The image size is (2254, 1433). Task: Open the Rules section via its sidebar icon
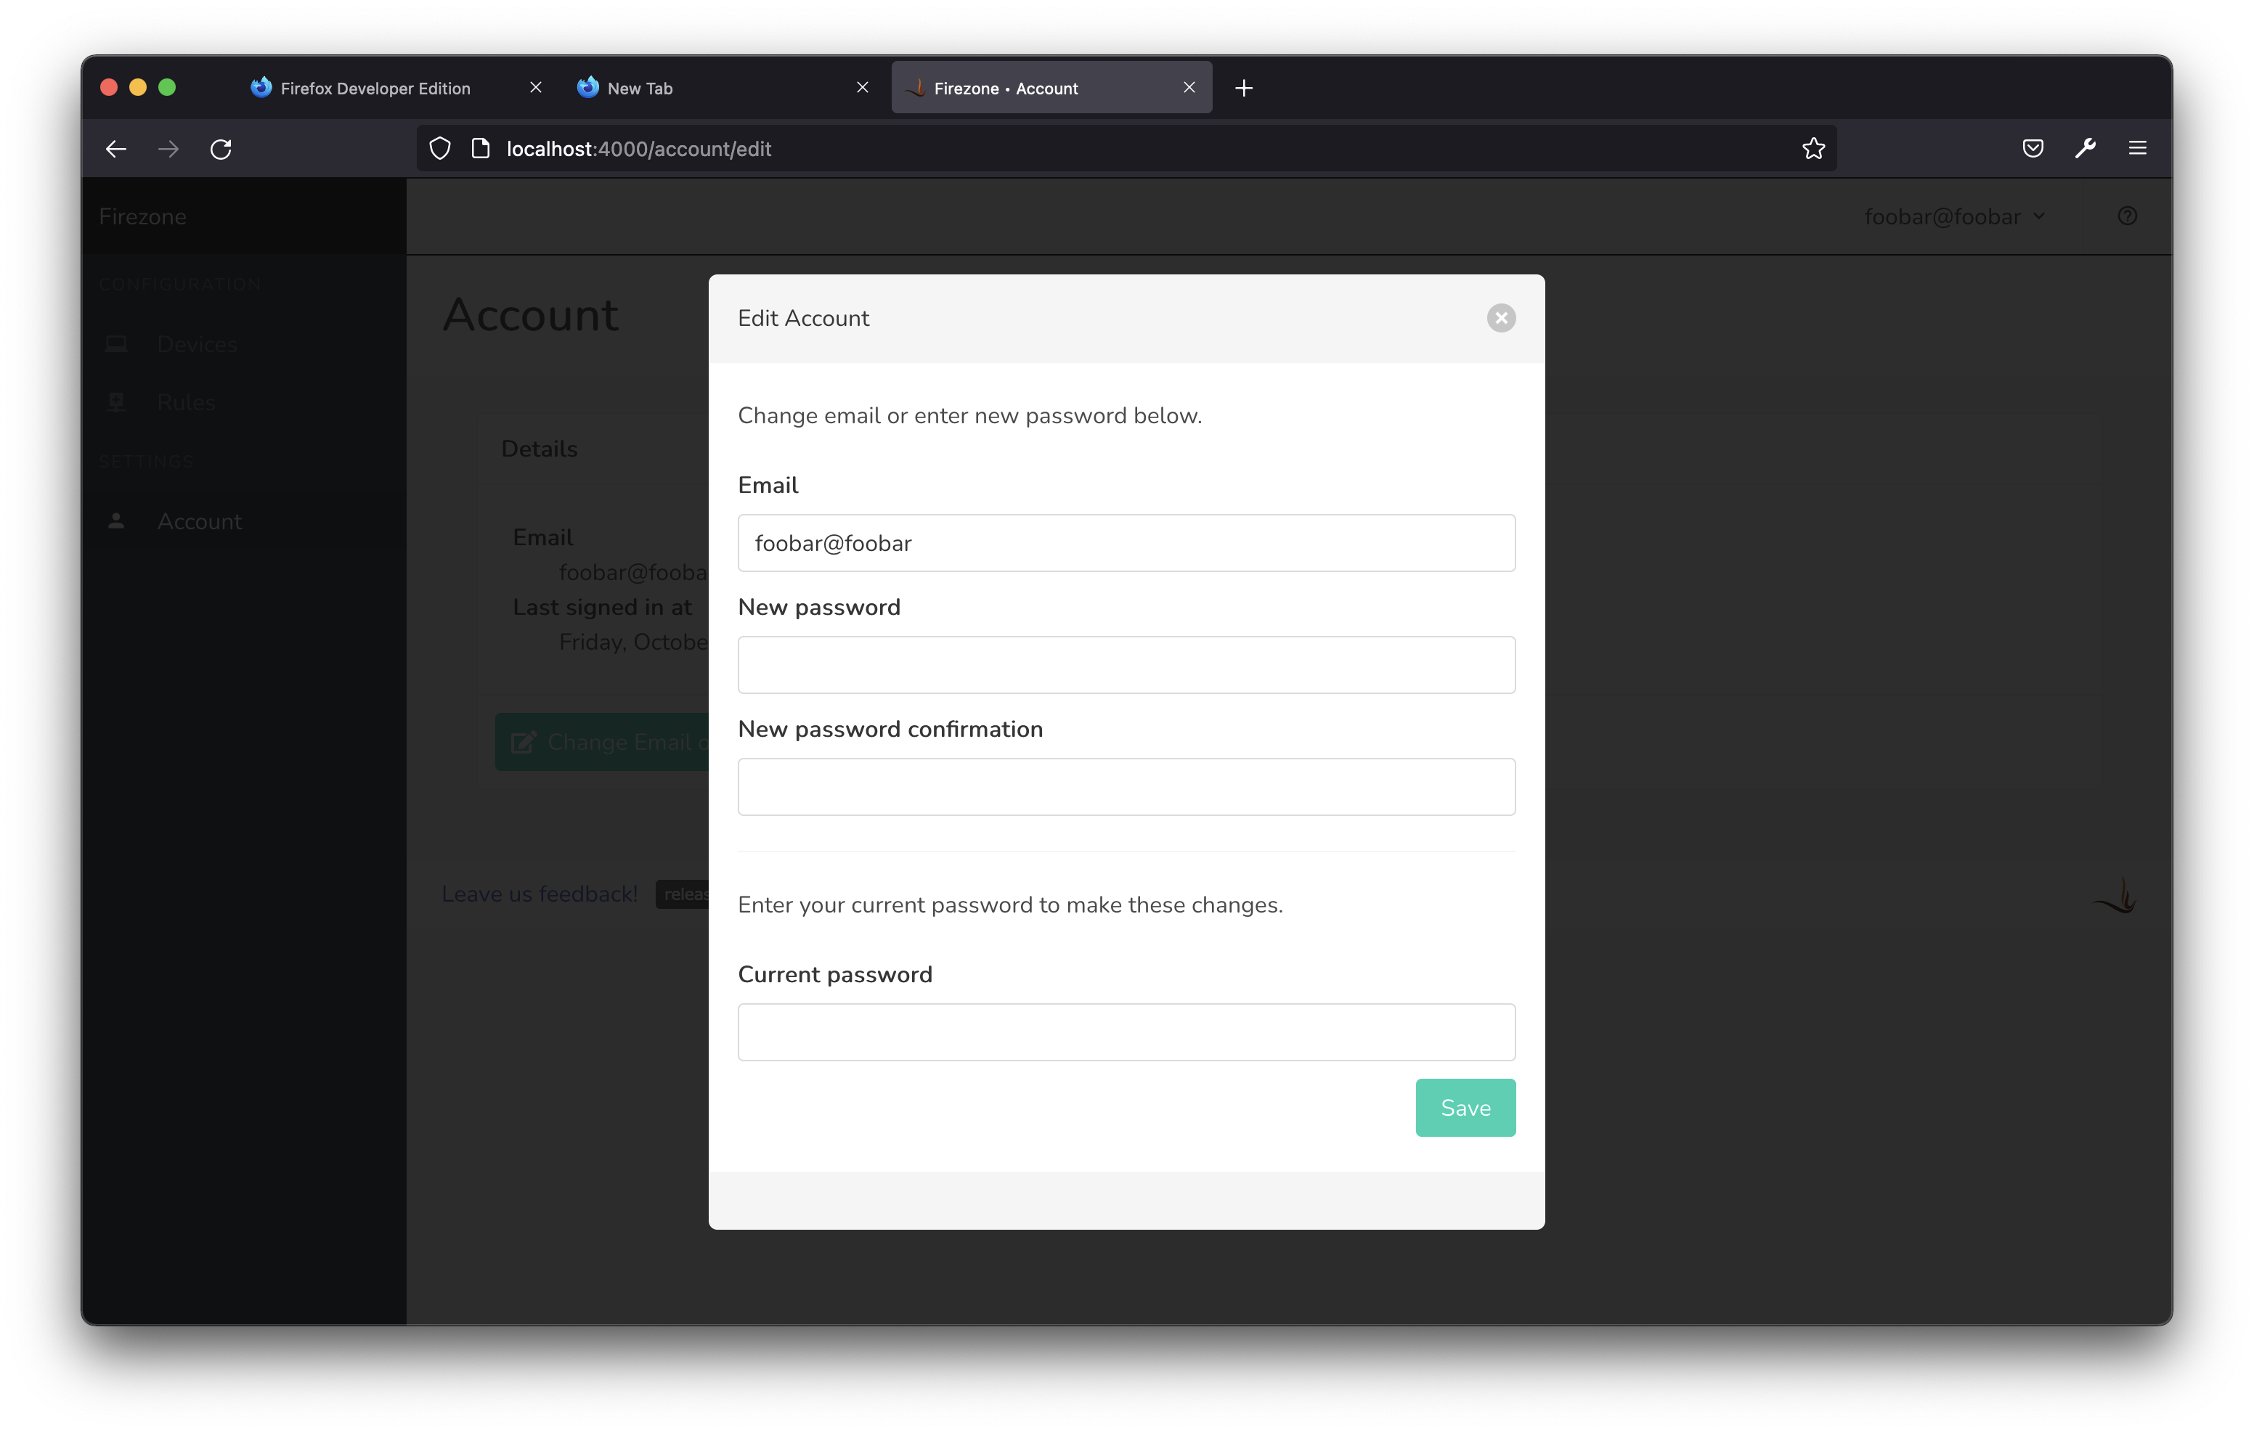(116, 401)
